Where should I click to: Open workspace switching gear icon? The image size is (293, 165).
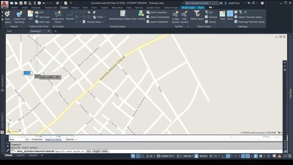click(260, 156)
